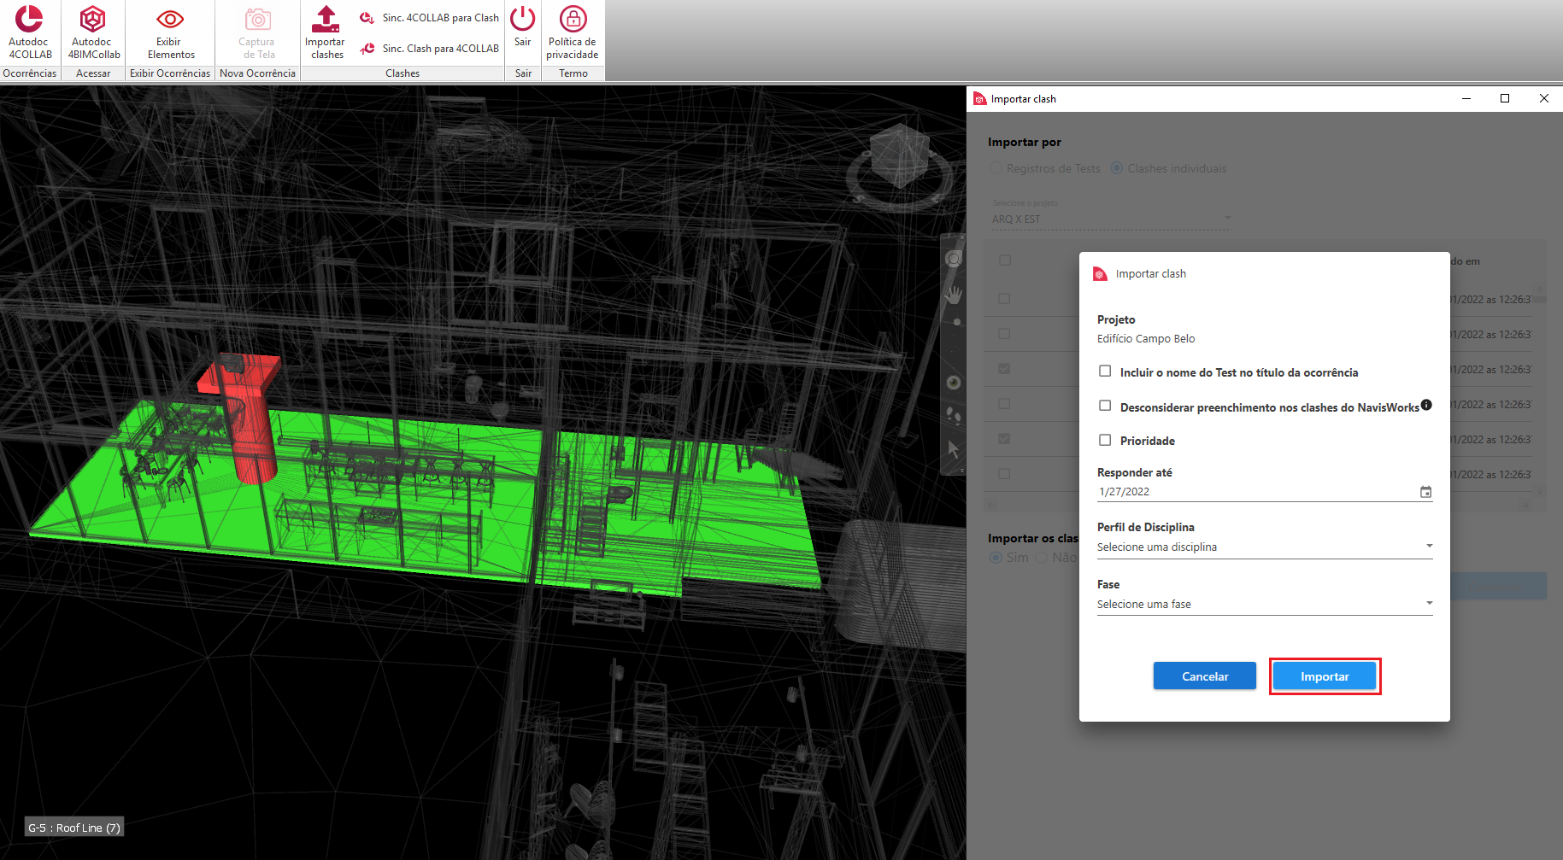Select Registros de Tests radio in background window
Screen dimensions: 1563x860
pyautogui.click(x=996, y=168)
